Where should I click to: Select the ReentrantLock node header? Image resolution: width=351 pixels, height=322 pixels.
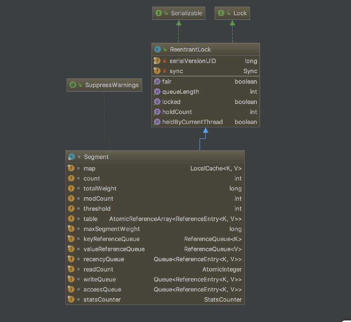tap(205, 49)
